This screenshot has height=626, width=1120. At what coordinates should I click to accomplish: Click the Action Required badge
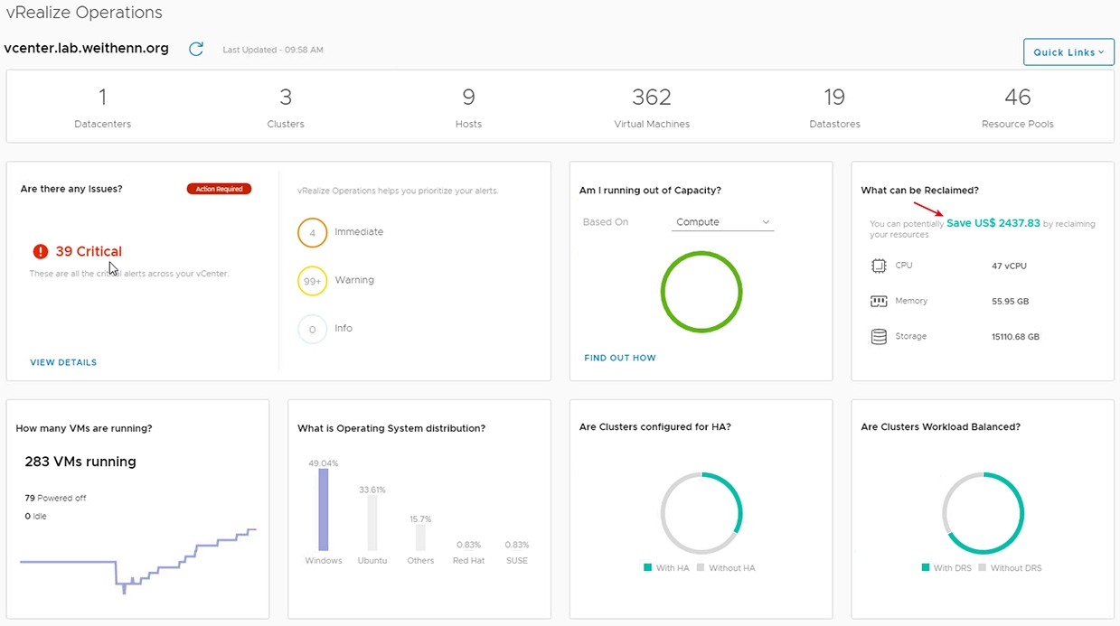coord(219,189)
